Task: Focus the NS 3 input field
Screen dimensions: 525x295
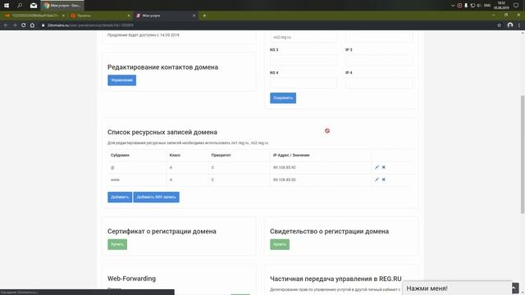Action: 304,60
